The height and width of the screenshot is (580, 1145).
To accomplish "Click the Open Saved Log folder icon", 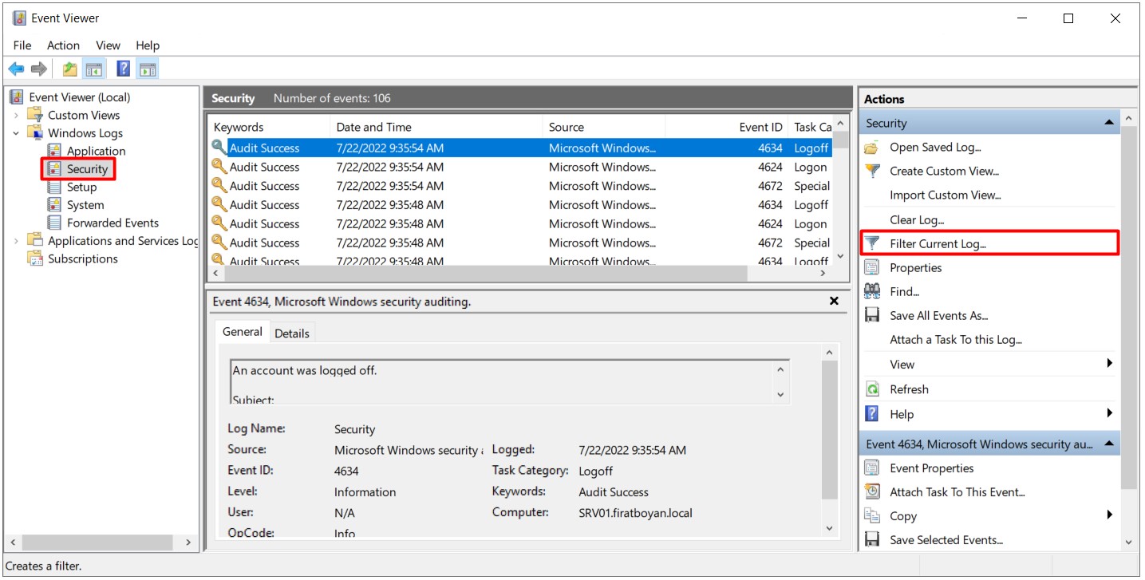I will [872, 148].
